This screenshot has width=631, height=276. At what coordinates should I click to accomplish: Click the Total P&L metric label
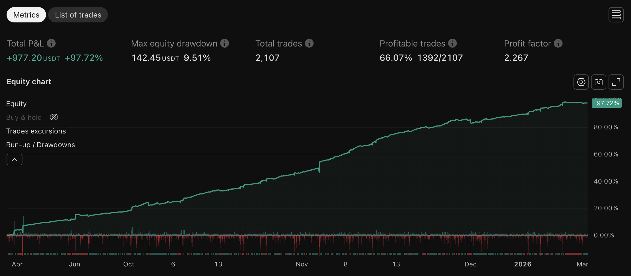tap(25, 43)
